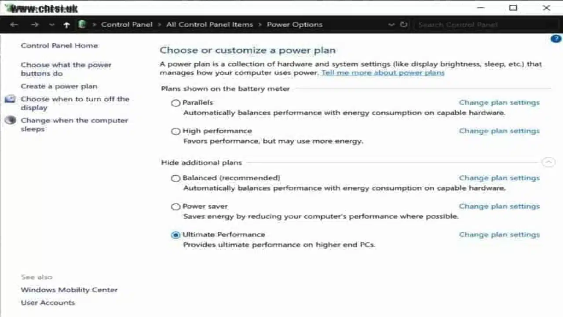Click the Search Control Panel field

484,25
